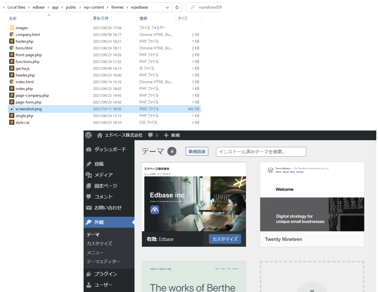The height and width of the screenshot is (292, 378).
Task: Open the WordPress logo menu in admin bar
Action: pyautogui.click(x=88, y=135)
